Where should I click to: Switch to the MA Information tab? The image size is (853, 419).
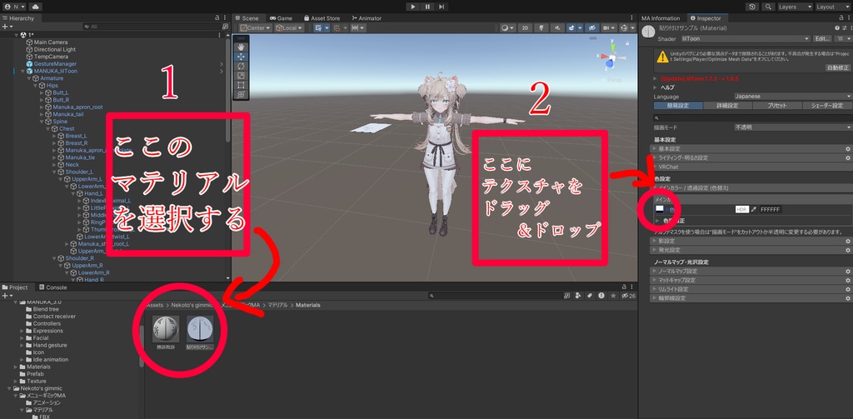tap(661, 18)
